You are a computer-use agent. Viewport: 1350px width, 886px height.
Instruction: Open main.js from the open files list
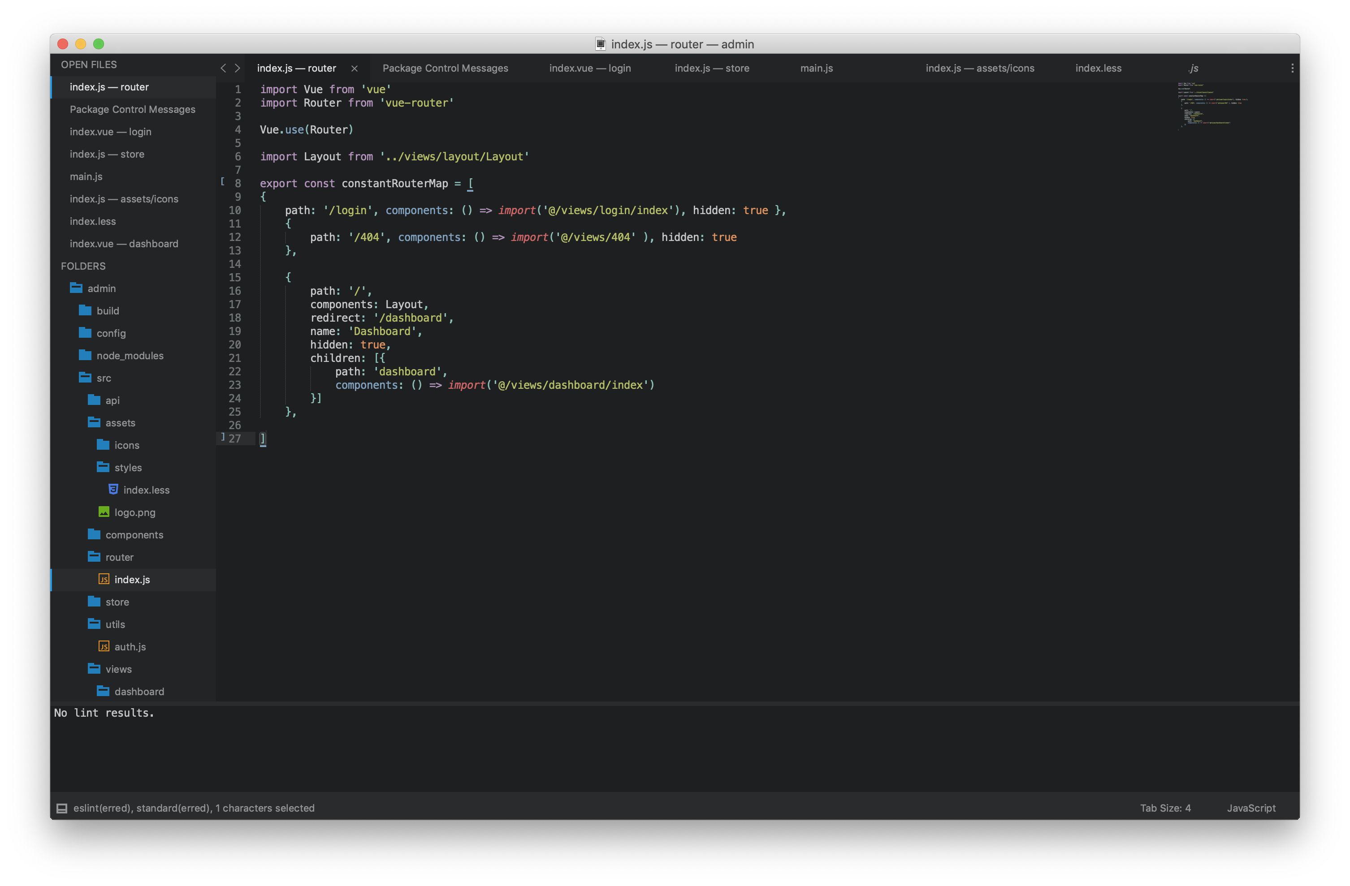[86, 176]
